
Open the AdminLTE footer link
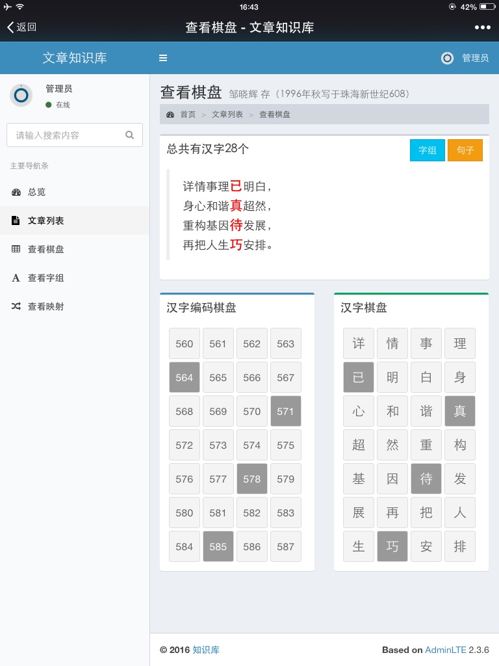point(445,650)
